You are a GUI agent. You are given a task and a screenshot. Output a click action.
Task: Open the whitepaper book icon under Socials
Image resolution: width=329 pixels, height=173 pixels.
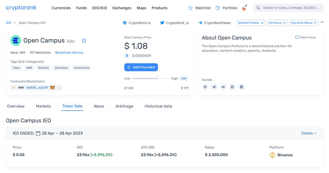point(241,87)
